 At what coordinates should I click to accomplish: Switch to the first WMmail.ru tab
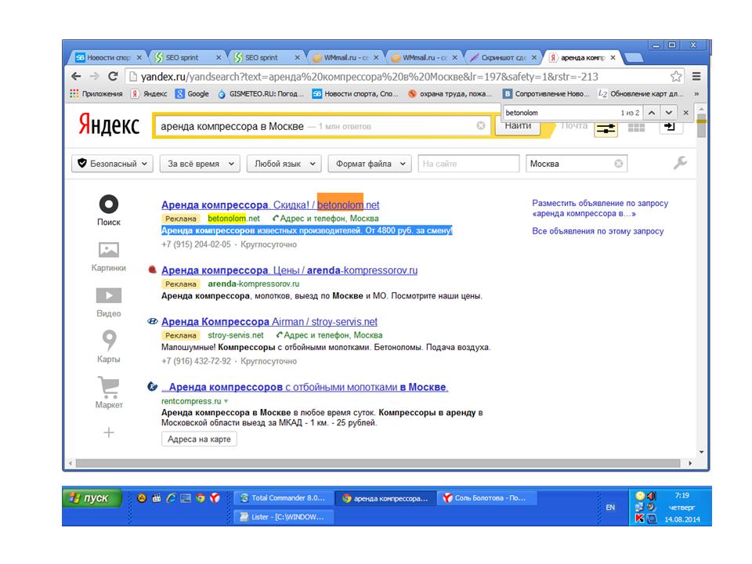pyautogui.click(x=345, y=57)
